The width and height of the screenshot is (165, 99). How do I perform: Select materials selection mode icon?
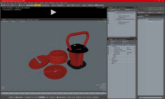(33, 5)
